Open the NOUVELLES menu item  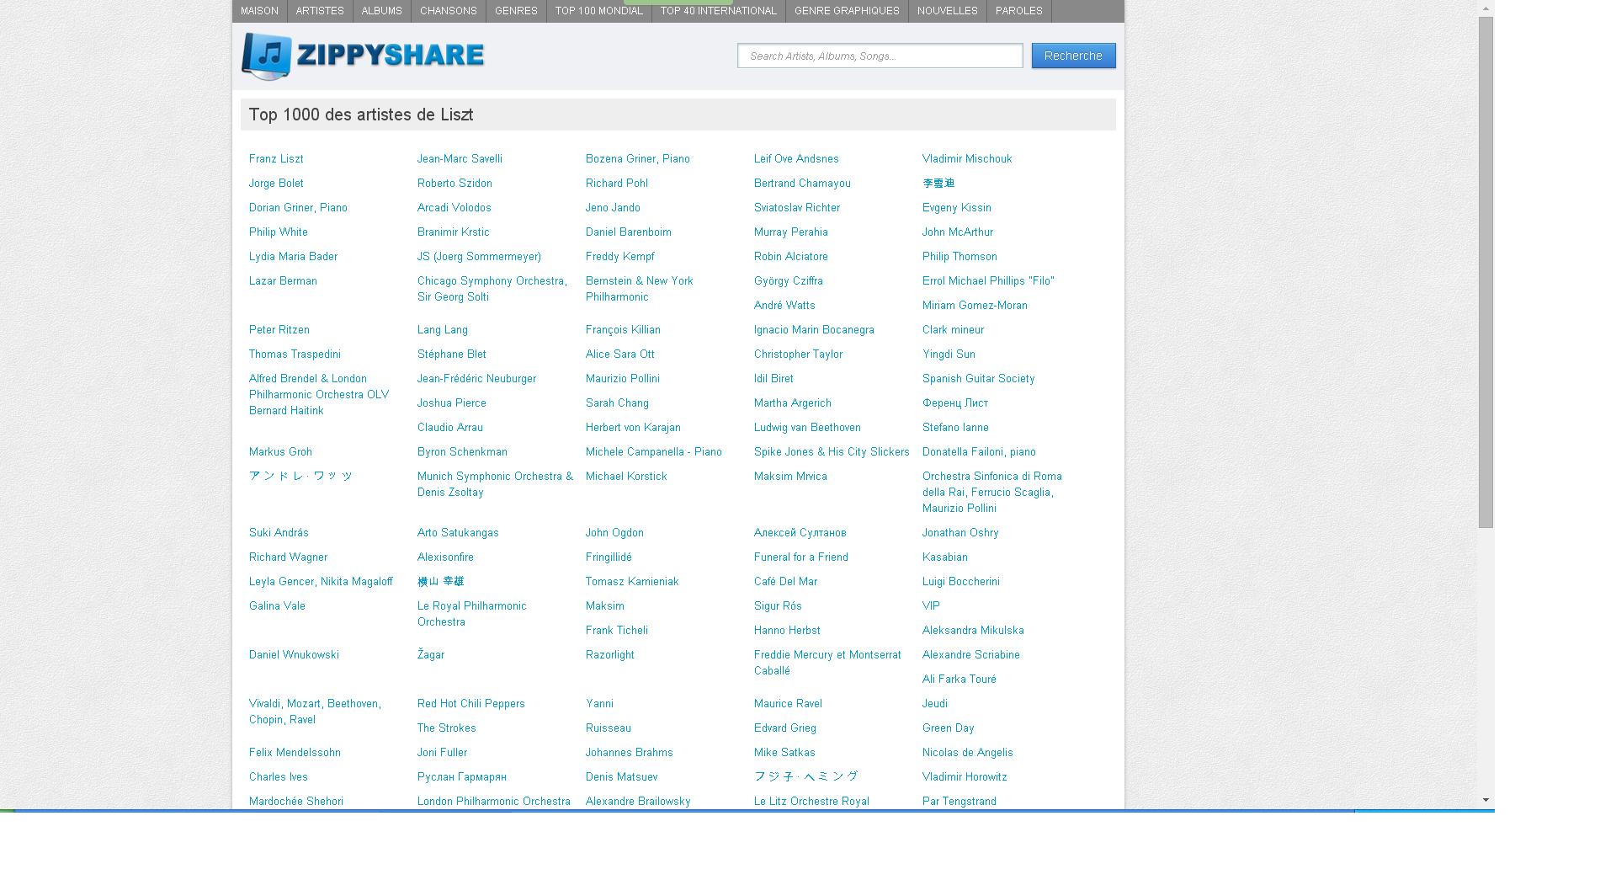tap(948, 11)
